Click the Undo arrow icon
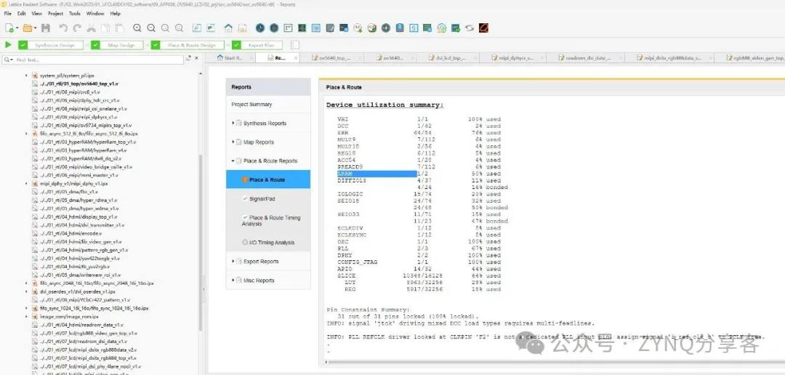 point(63,28)
